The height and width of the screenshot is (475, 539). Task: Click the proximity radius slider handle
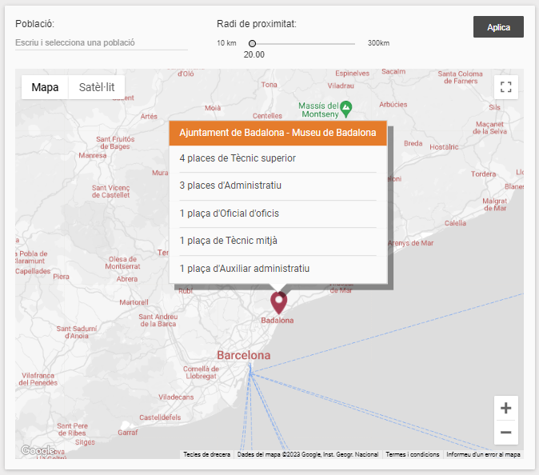(253, 44)
